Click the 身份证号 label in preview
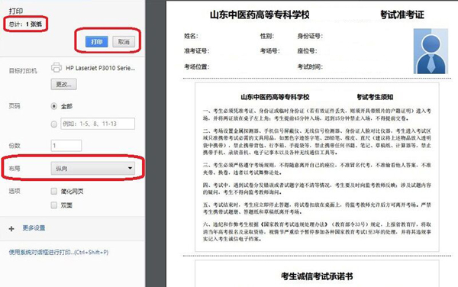The height and width of the screenshot is (287, 458). [x=310, y=36]
